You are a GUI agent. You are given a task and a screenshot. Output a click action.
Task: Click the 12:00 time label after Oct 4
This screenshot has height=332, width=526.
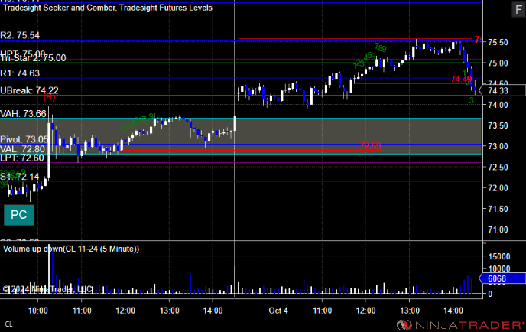pyautogui.click(x=365, y=311)
